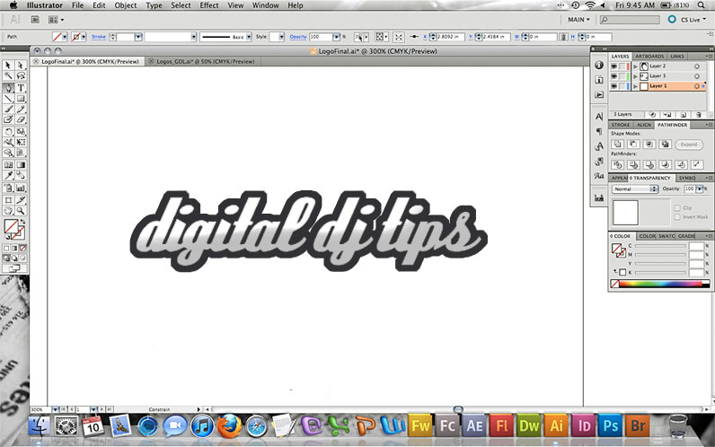Select the Eraser tool
Screen dimensions: 715x447
coord(21,119)
